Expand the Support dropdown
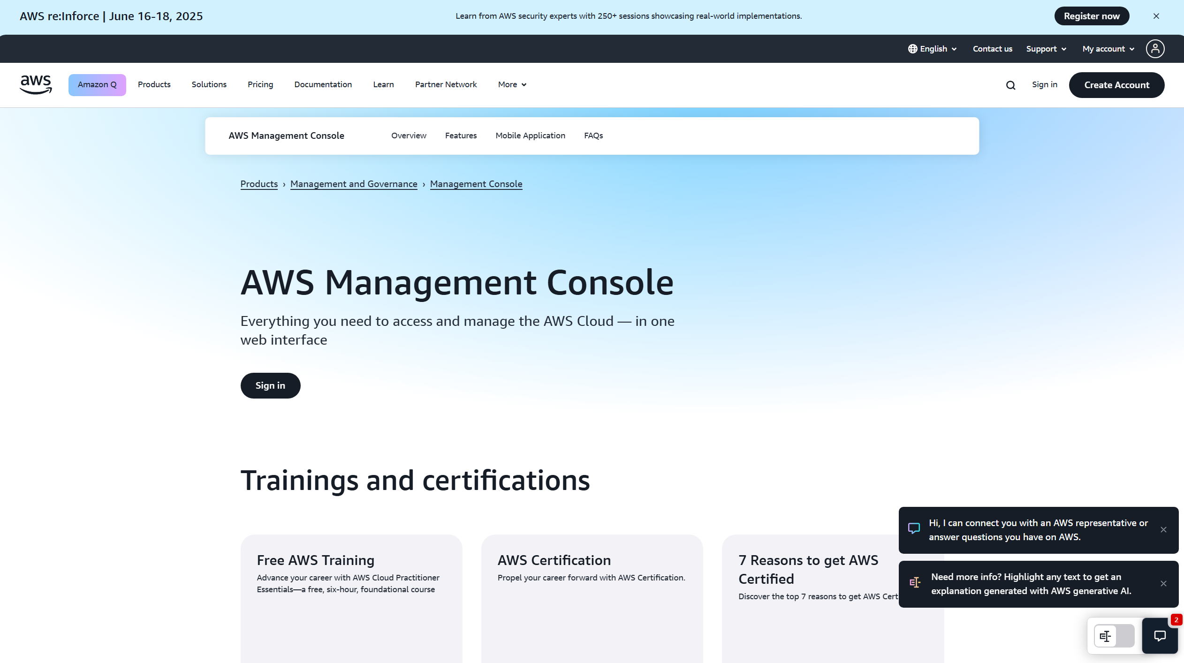 tap(1046, 49)
